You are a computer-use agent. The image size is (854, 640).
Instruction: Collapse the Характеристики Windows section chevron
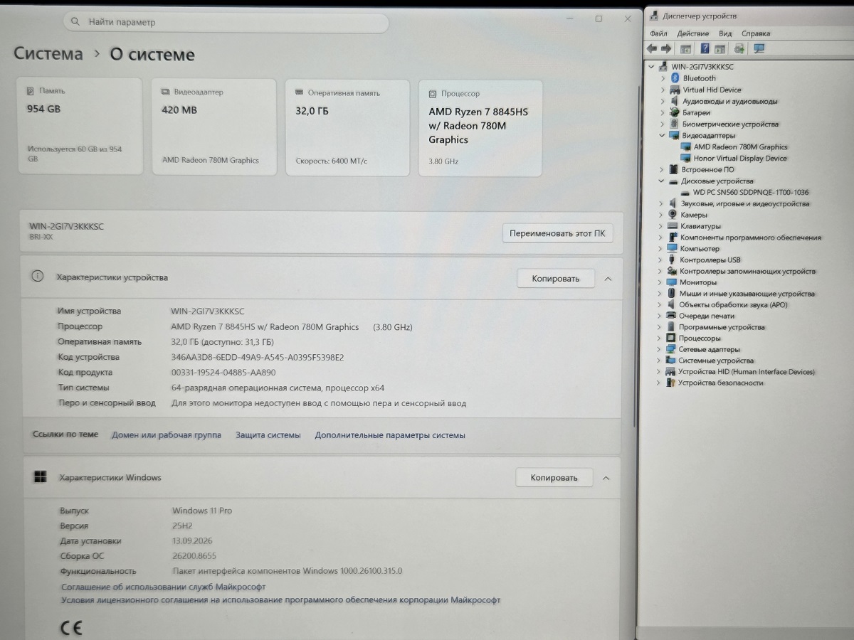(x=606, y=478)
